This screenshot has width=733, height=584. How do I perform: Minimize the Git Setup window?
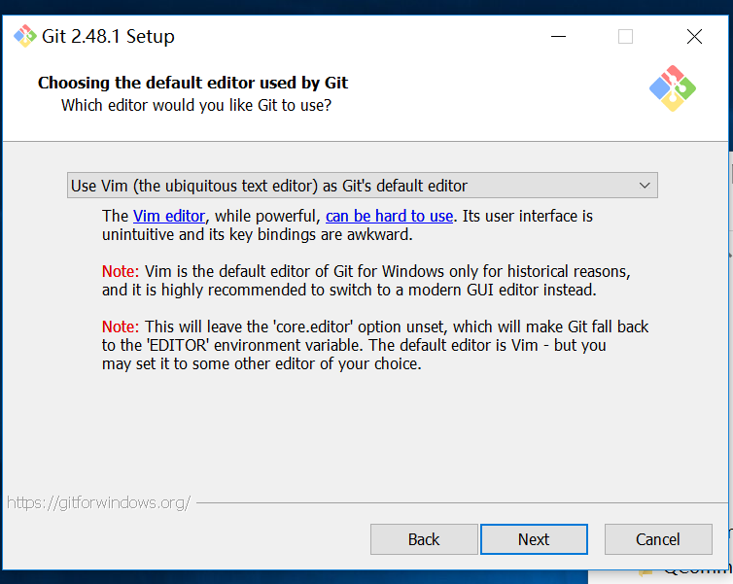558,37
